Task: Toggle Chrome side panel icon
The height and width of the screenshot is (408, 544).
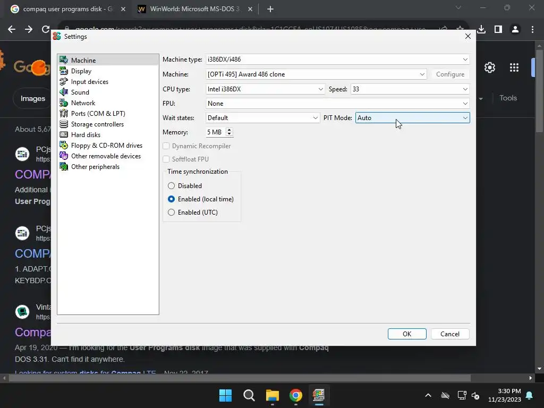Action: click(498, 30)
